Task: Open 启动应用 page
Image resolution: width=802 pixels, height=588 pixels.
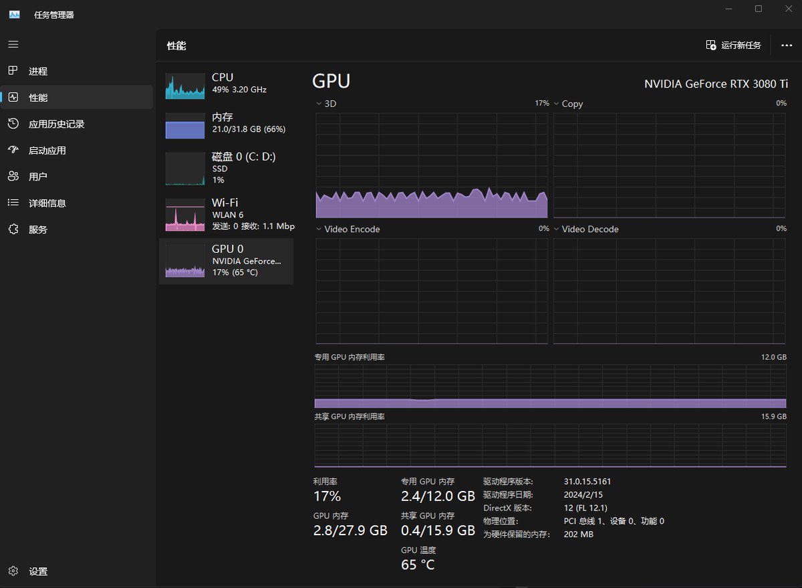Action: 77,150
